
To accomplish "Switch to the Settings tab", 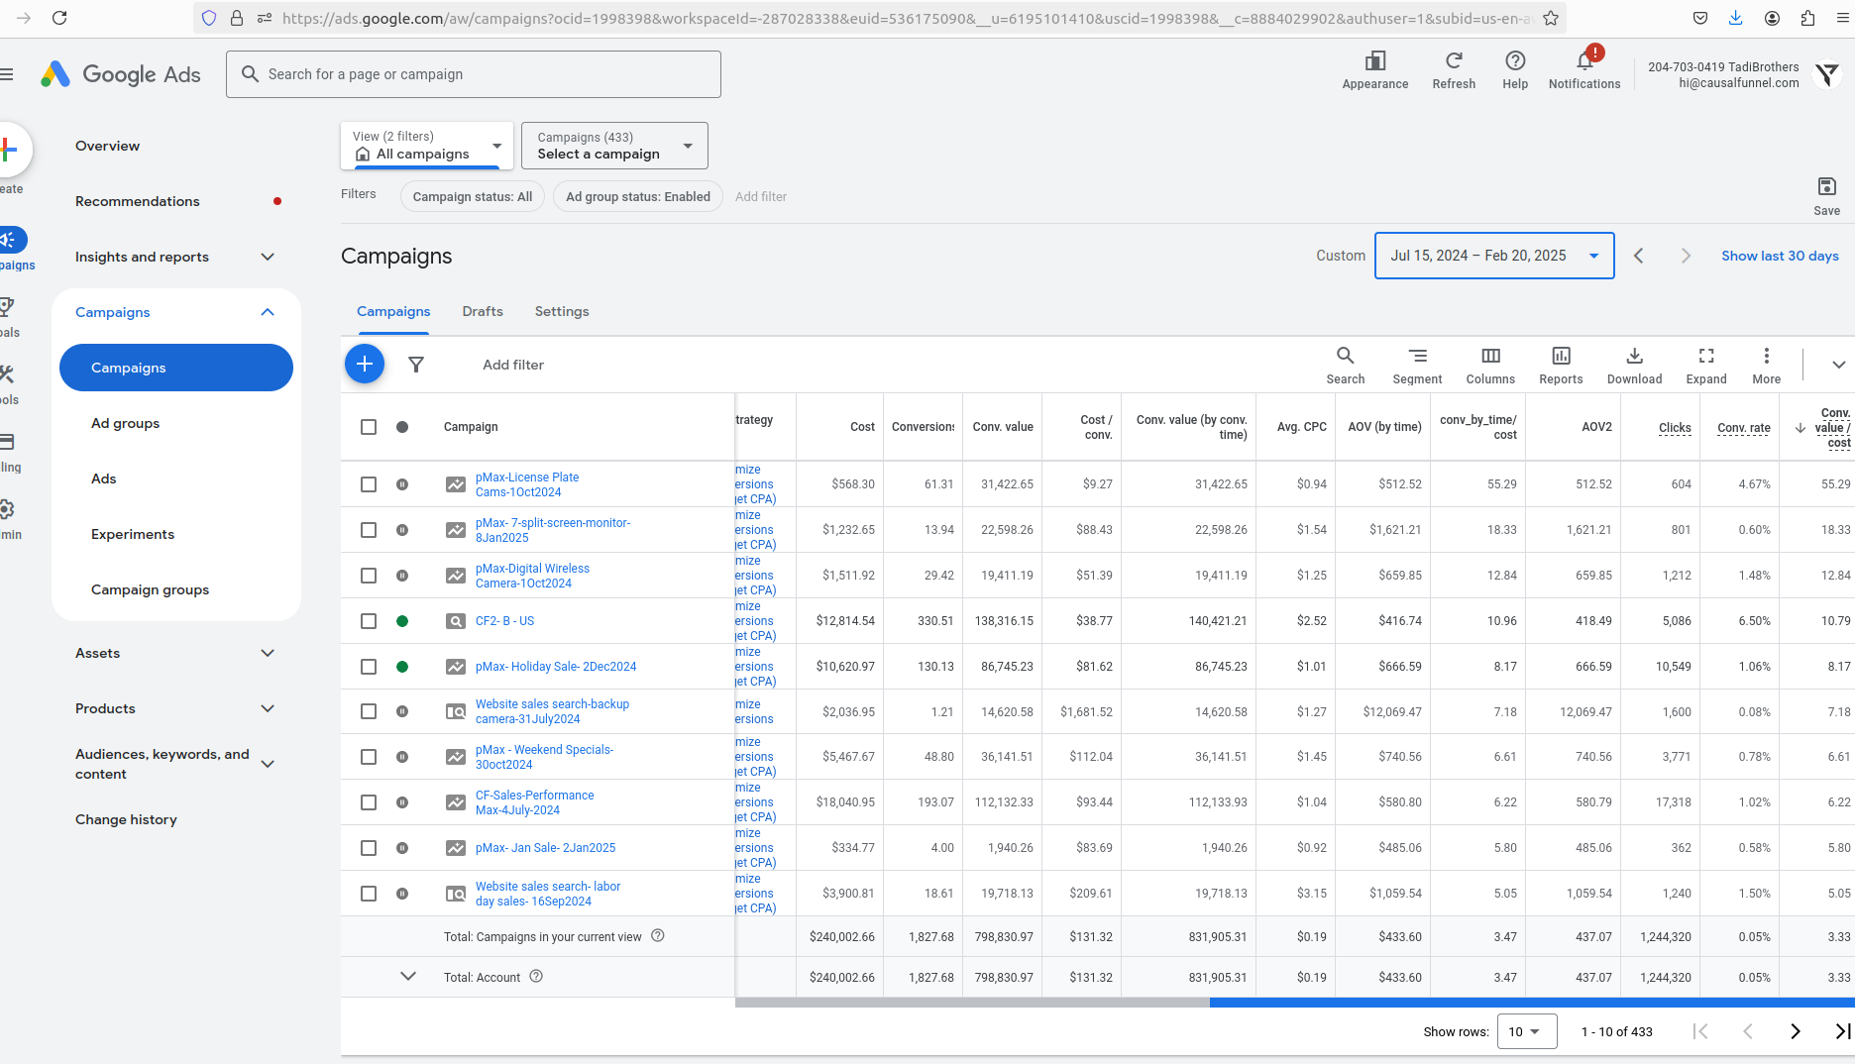I will coord(562,311).
